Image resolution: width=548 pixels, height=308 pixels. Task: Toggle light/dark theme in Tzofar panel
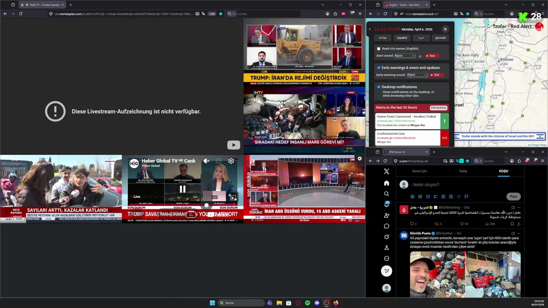point(445,29)
